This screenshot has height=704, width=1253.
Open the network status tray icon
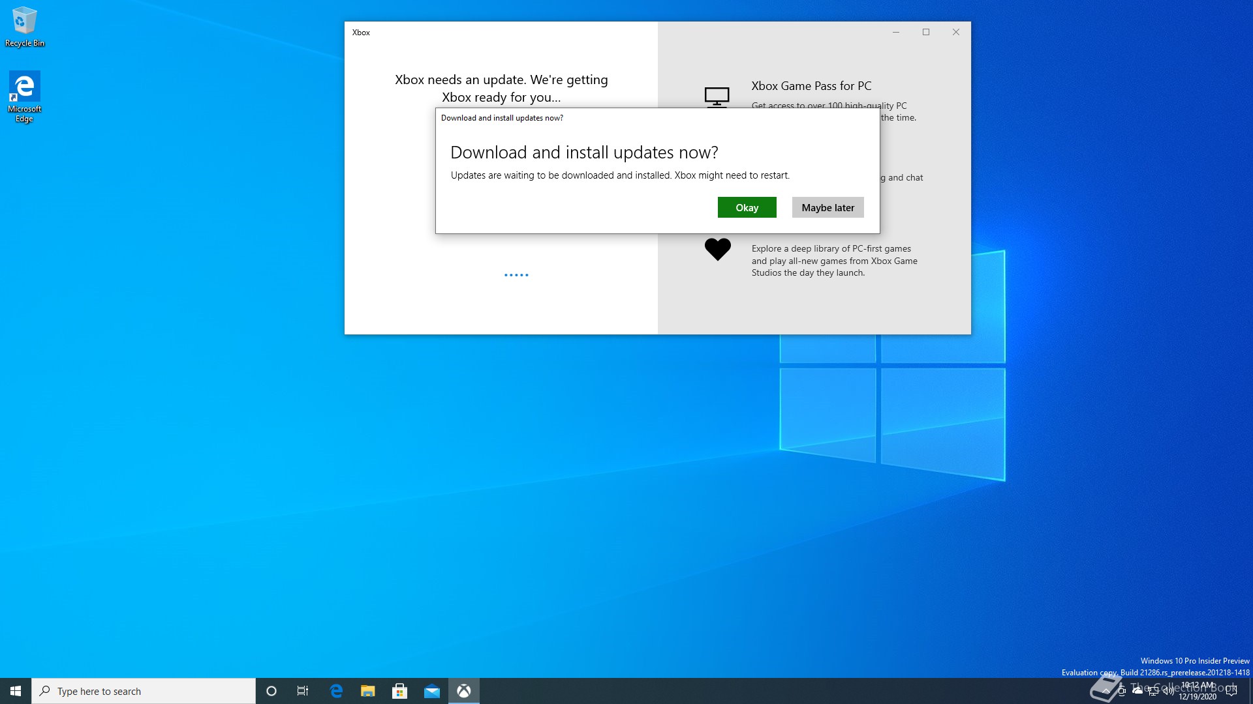(1153, 691)
